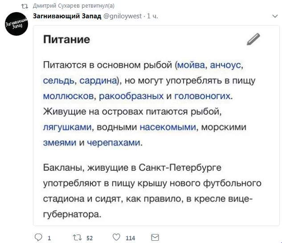Image resolution: width=282 pixels, height=243 pixels.
Task: Like the tweet with the heart icon
Action: [x=116, y=237]
